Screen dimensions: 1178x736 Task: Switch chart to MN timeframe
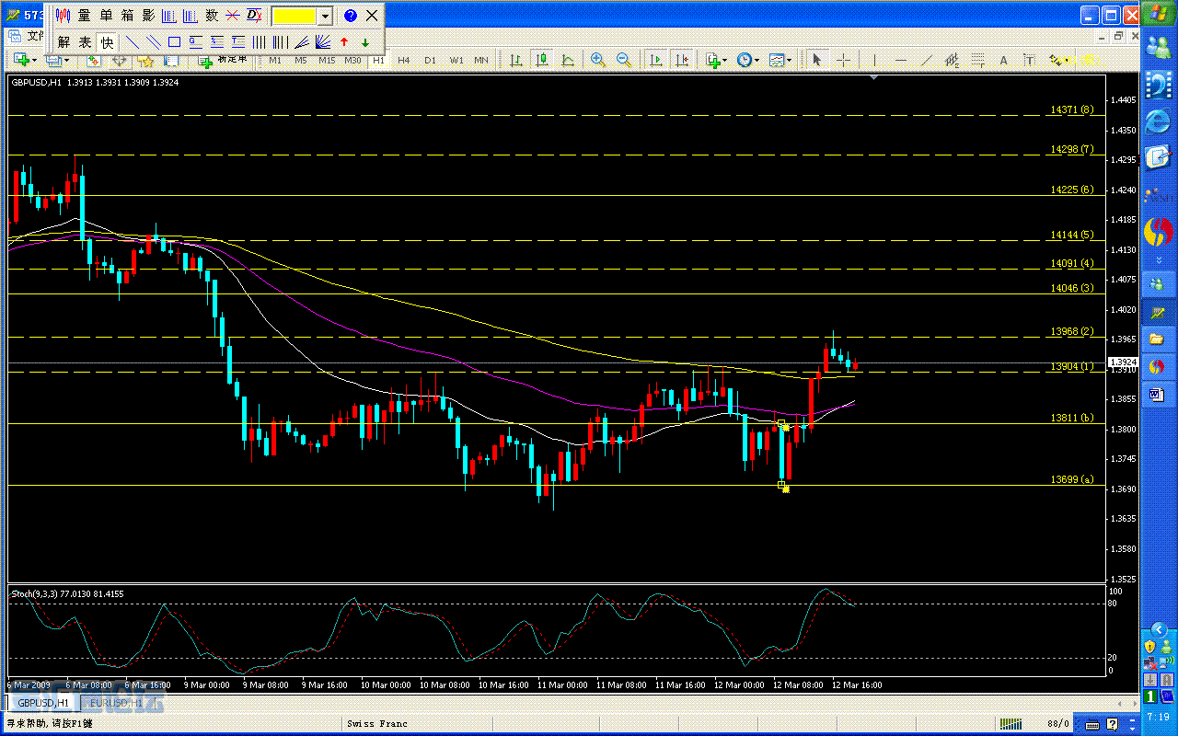(481, 61)
